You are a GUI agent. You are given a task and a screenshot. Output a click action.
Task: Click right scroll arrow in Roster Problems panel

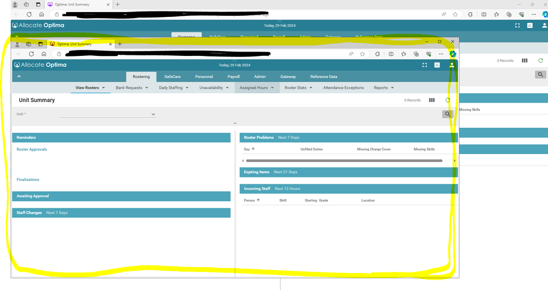(454, 161)
